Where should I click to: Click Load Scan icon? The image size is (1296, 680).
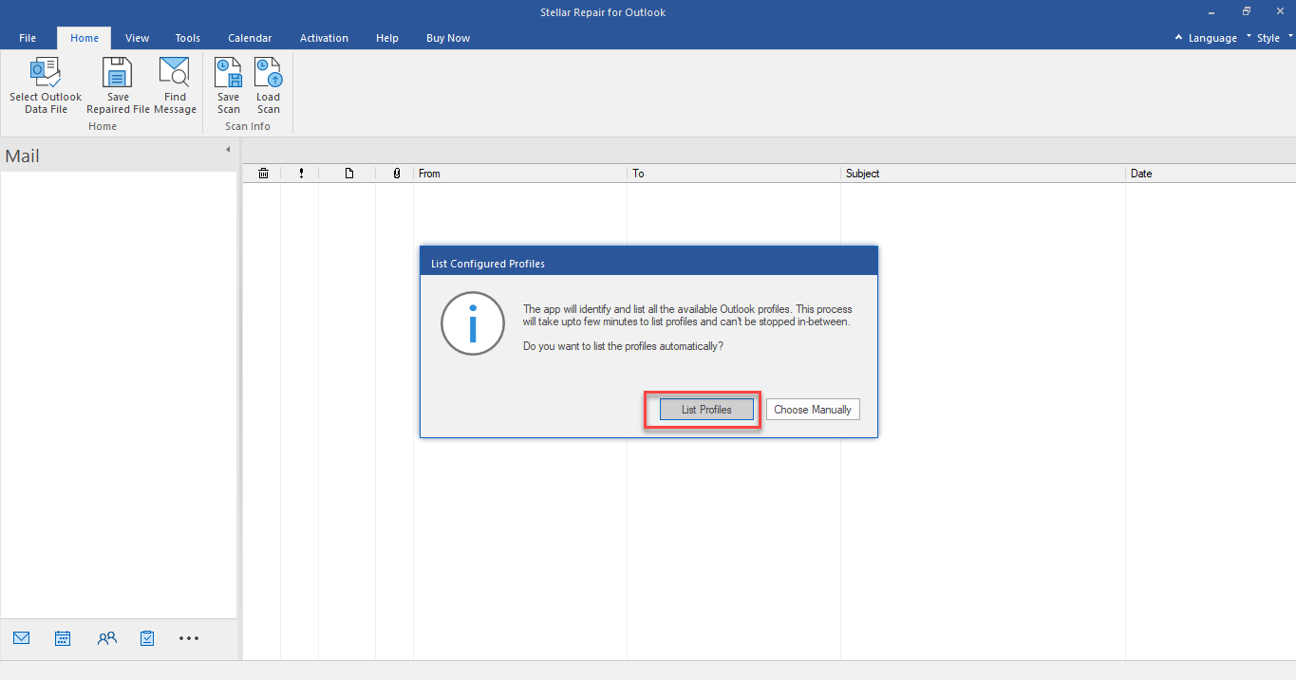coord(269,73)
